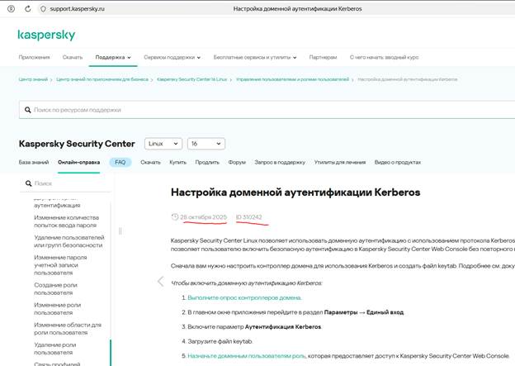This screenshot has height=366, width=515.
Task: Open Создание роли пользователя in the sidebar
Action: pos(55,288)
